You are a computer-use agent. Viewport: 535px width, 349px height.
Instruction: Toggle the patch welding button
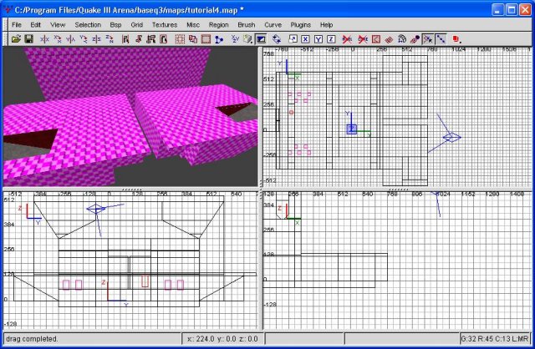(427, 39)
